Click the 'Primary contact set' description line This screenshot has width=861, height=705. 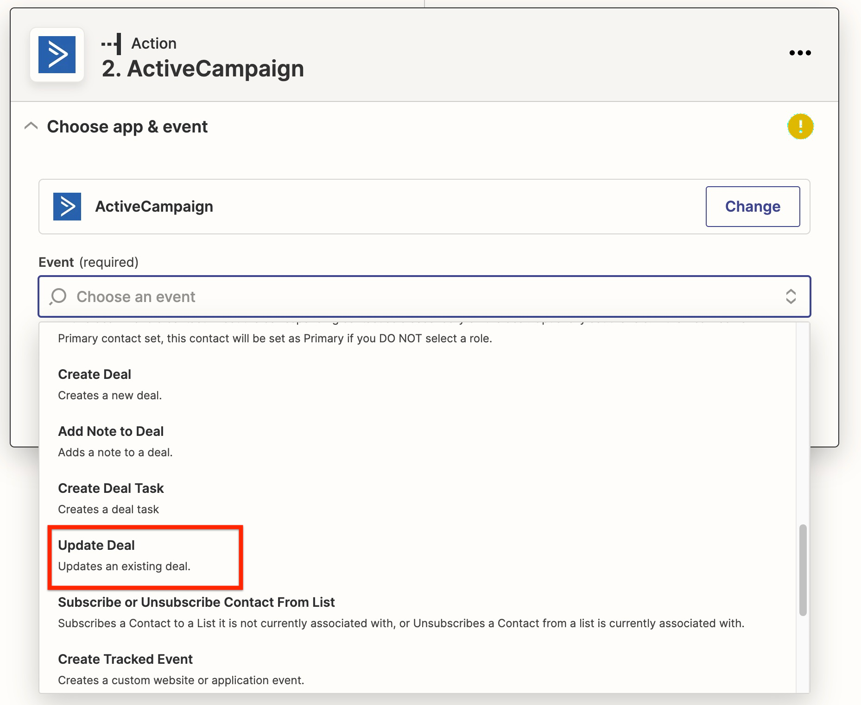[x=275, y=339]
